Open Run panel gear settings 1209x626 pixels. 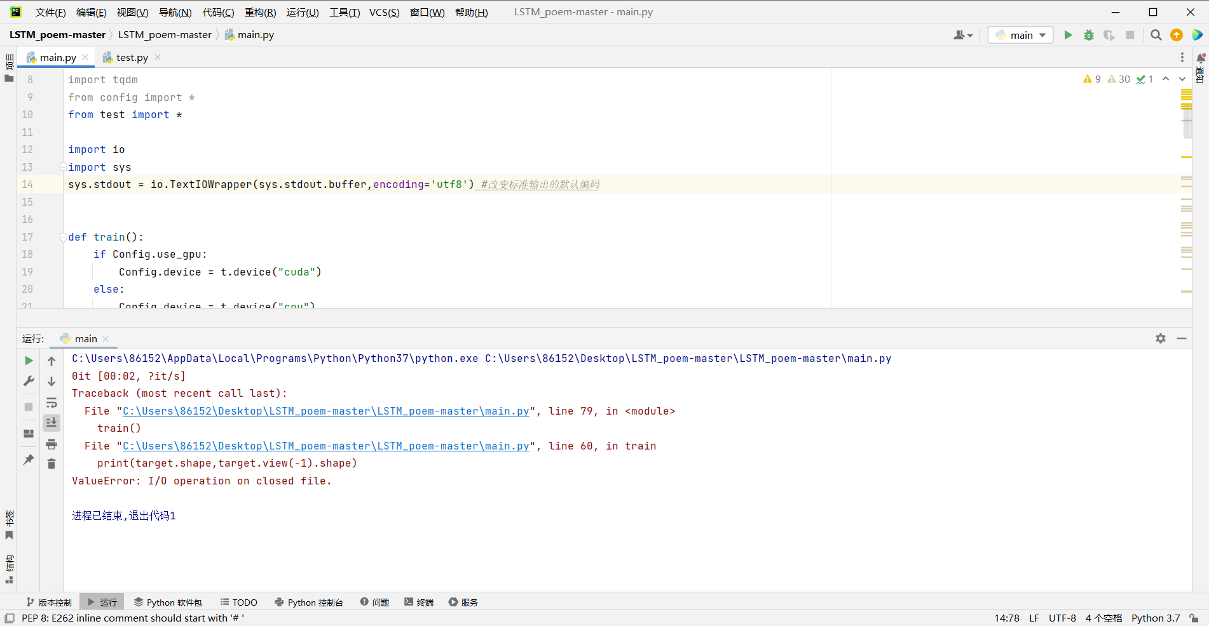tap(1161, 338)
